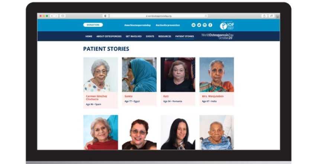
Task: Open the #worldosteoporosisday hashtag link
Action: (x=138, y=25)
